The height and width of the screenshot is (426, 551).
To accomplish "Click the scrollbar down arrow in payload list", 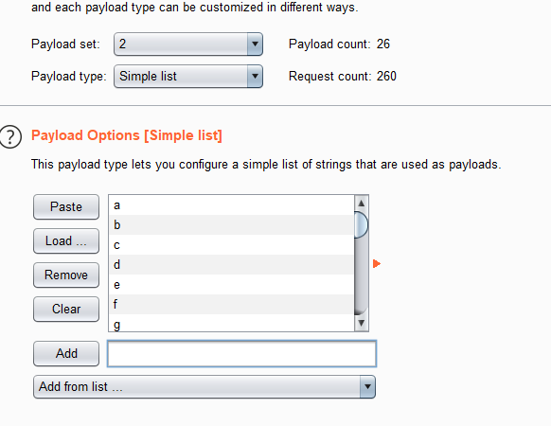I will [x=362, y=323].
